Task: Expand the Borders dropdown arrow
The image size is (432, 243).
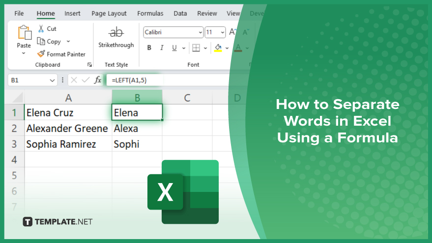Action: point(205,48)
